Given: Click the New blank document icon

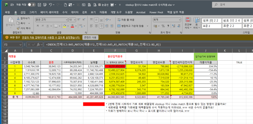Looking at the screenshot, I should coord(65,5).
